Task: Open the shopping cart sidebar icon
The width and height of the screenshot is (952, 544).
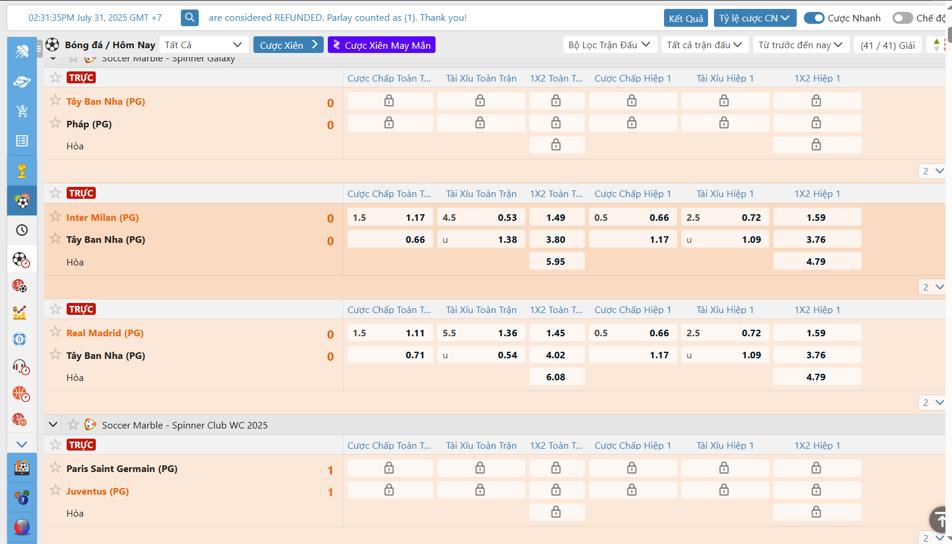Action: (x=22, y=111)
